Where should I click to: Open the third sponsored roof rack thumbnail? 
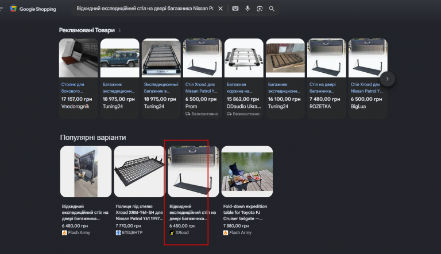point(161,58)
